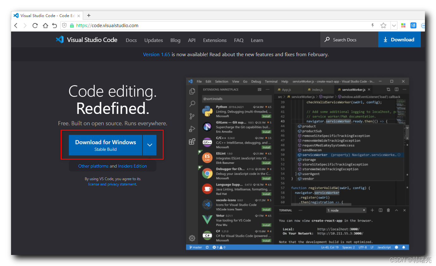Click the notification bell in the status bar
436x266 pixels.
point(404,247)
